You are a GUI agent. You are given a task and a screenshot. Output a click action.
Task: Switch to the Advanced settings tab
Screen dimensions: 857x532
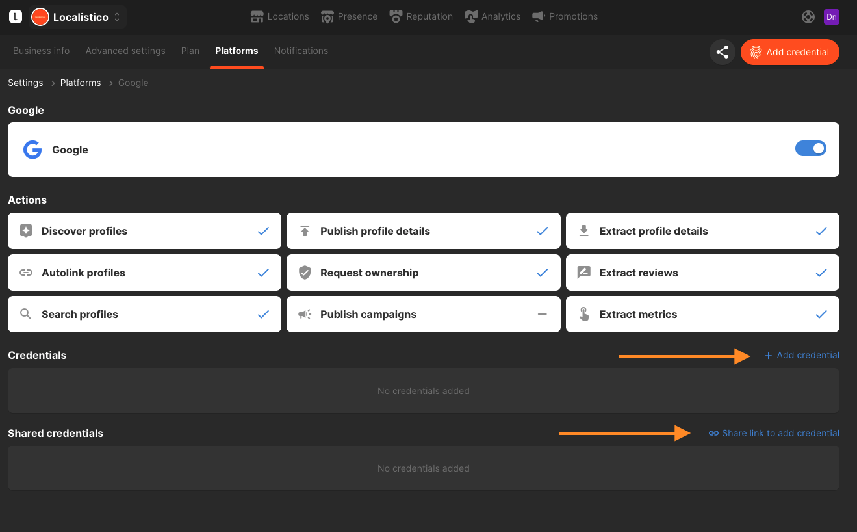click(x=125, y=51)
